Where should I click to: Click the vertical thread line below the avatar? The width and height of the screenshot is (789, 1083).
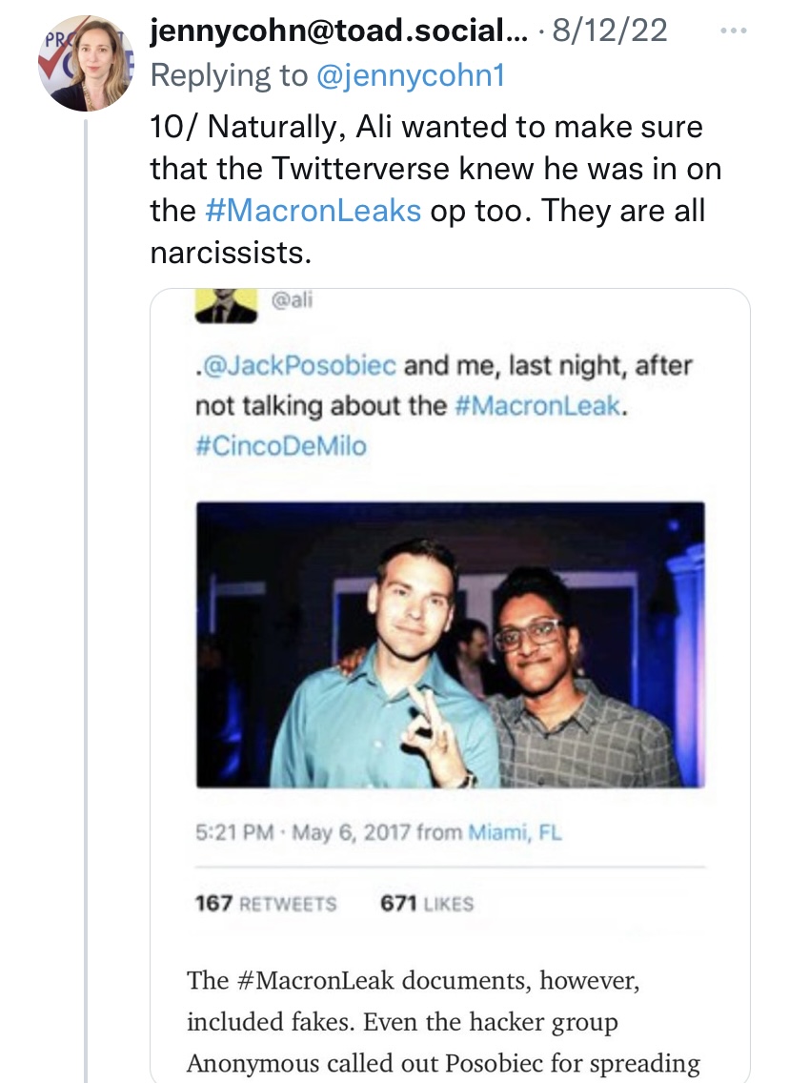pyautogui.click(x=86, y=572)
